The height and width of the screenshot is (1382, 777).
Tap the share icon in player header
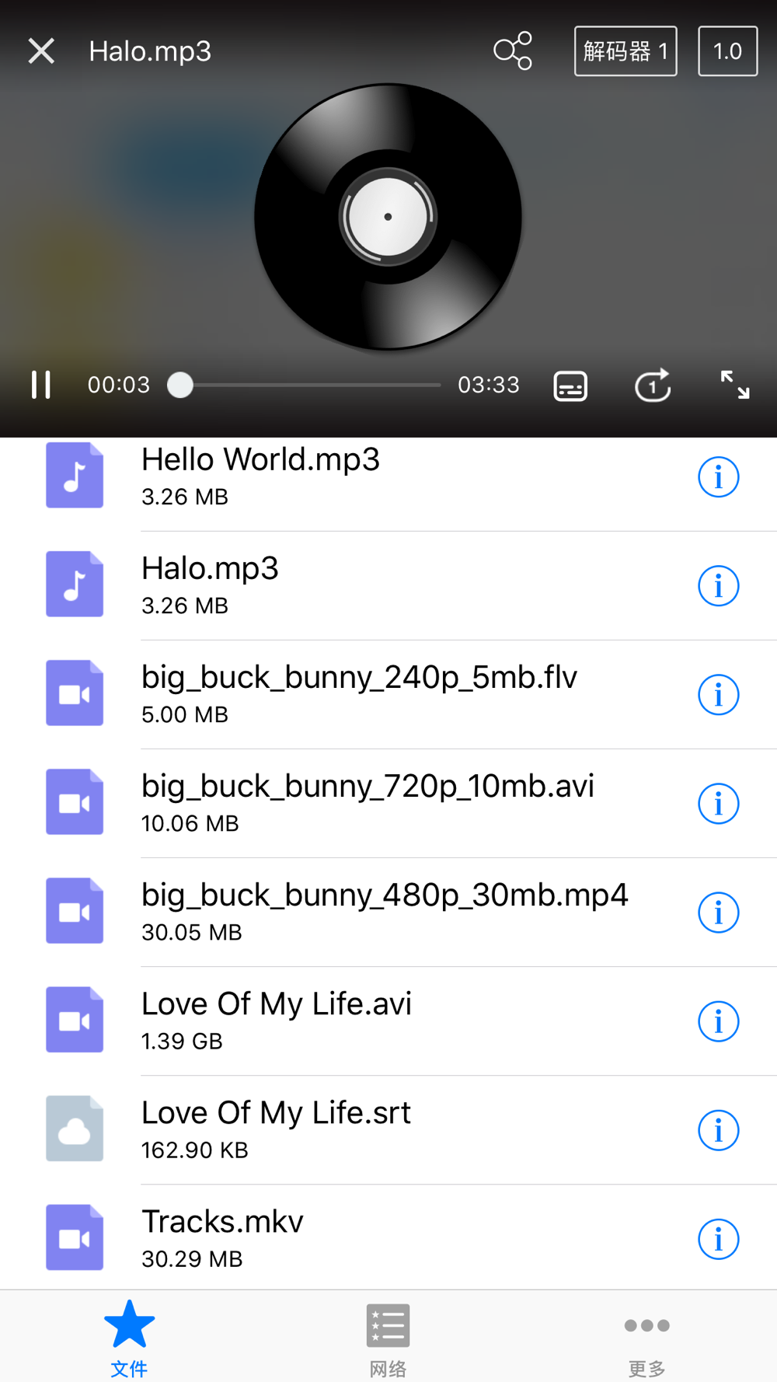(x=513, y=51)
